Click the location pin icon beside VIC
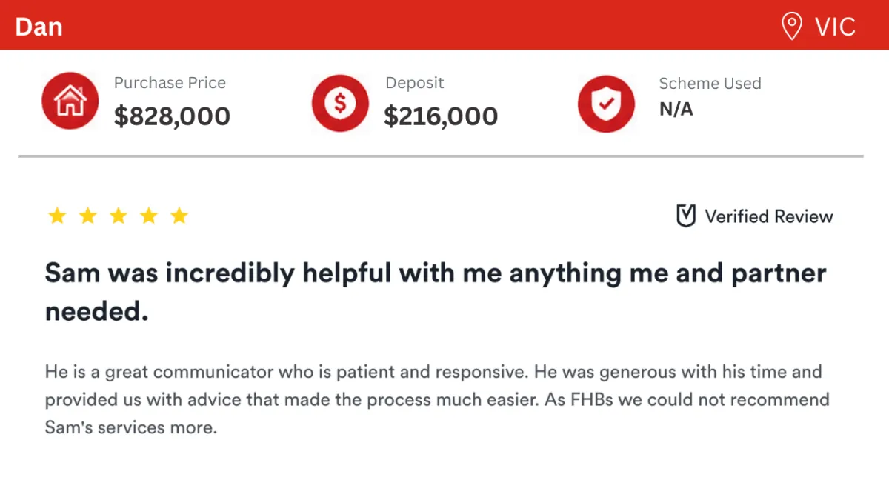 (792, 27)
